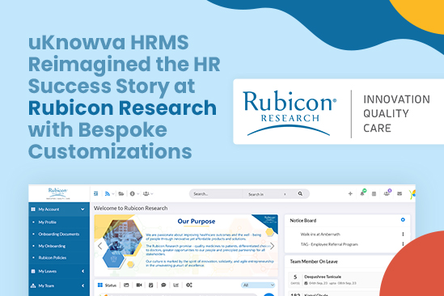Click the RSS feed icon in toolbar
Image resolution: width=444 pixels, height=296 pixels.
(108, 194)
